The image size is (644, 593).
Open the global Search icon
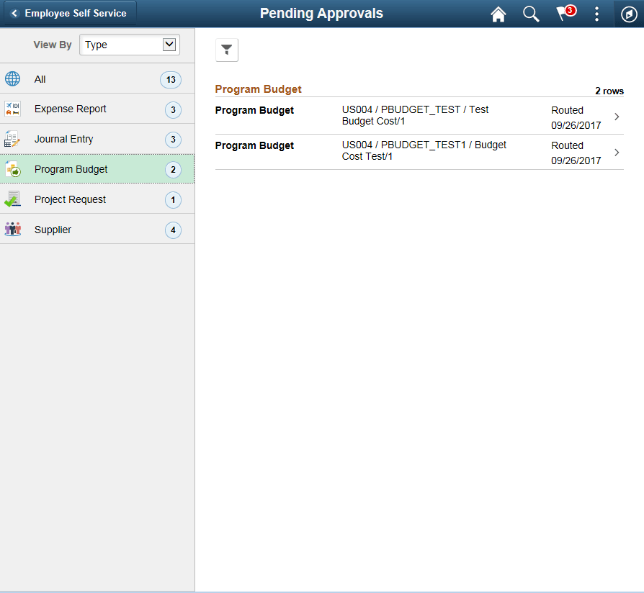pyautogui.click(x=531, y=14)
